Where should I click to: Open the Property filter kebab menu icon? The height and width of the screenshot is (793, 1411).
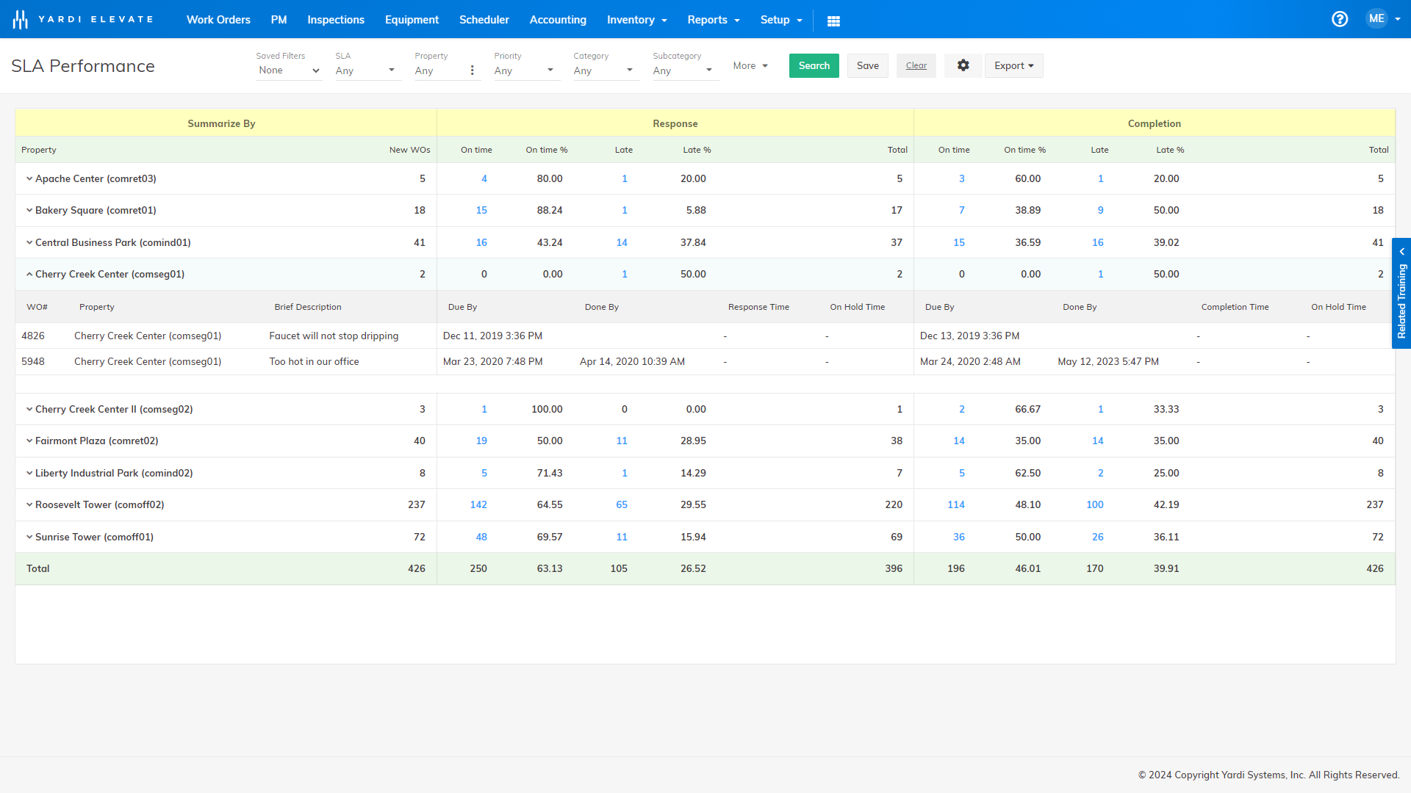pos(473,70)
